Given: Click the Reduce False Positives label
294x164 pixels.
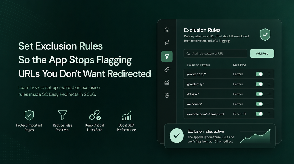Looking at the screenshot, I should pyautogui.click(x=62, y=128).
